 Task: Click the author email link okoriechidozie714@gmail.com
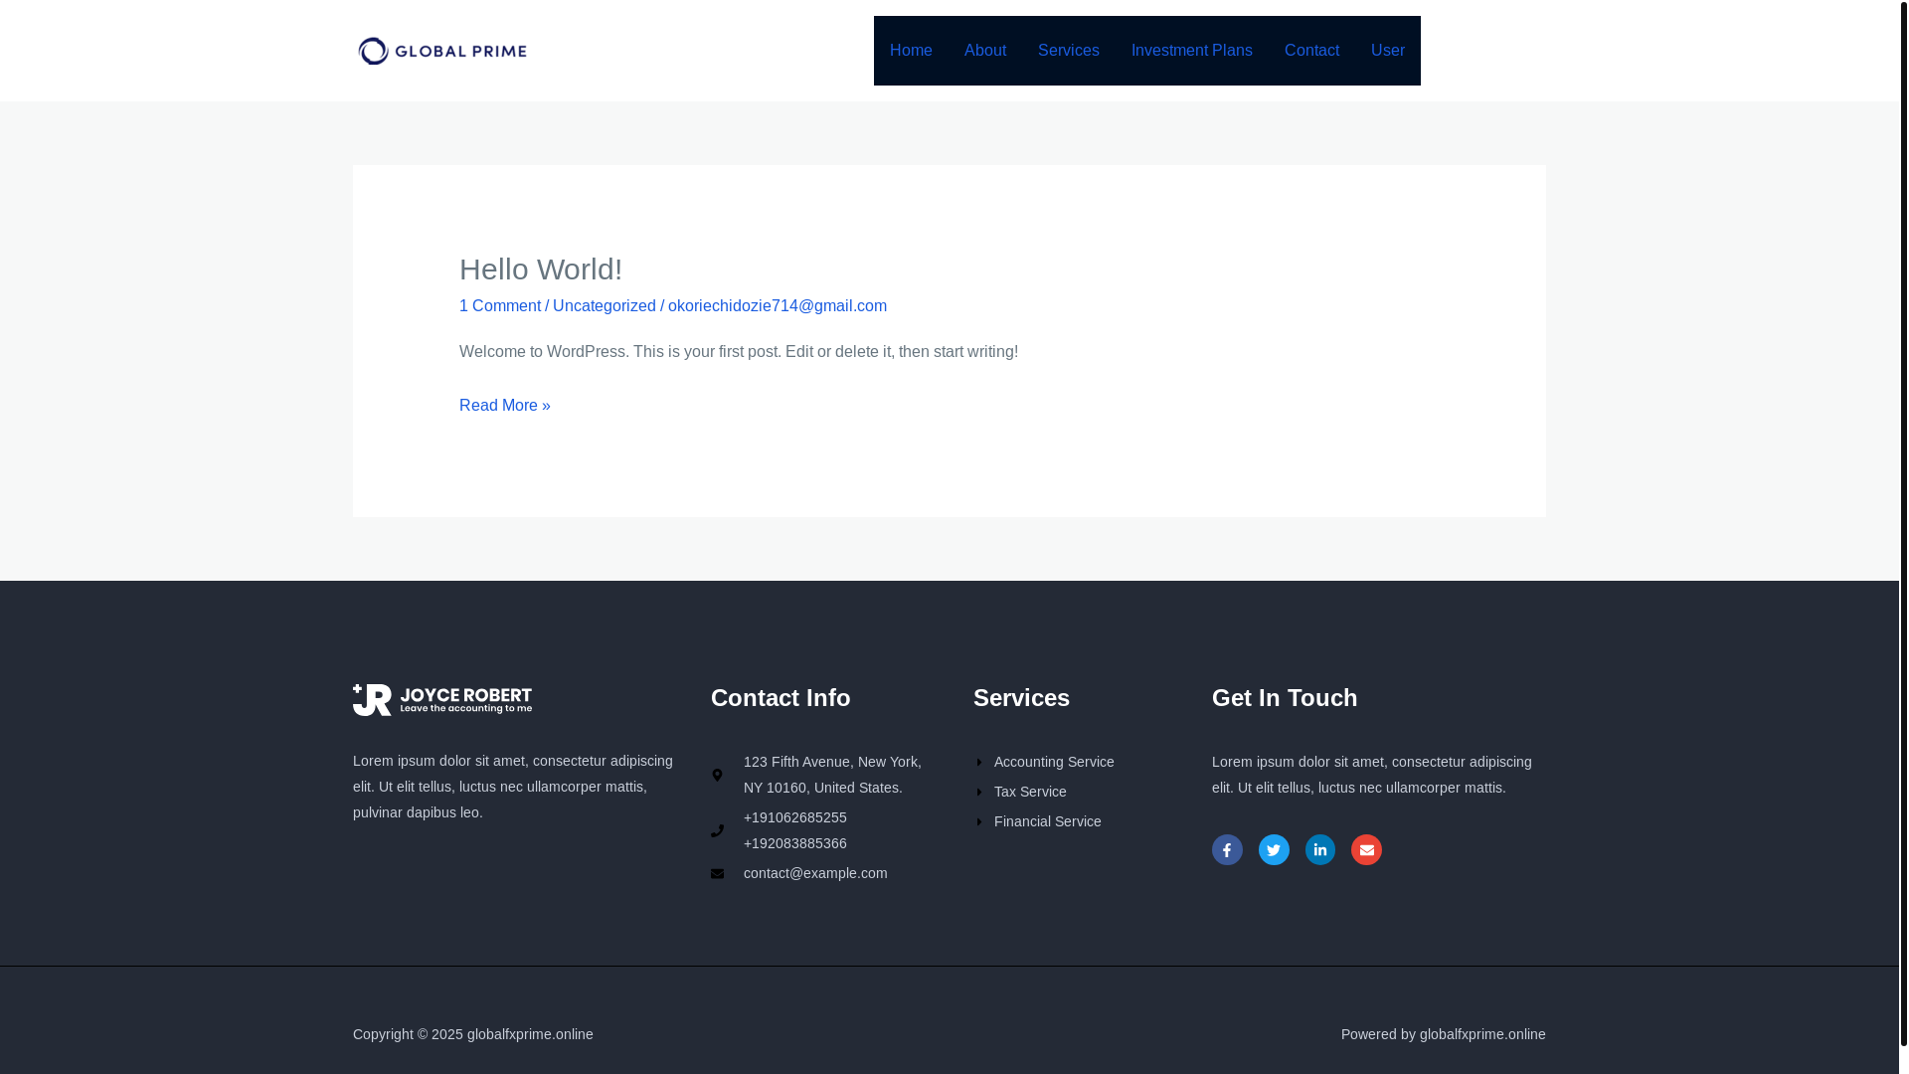tap(778, 305)
